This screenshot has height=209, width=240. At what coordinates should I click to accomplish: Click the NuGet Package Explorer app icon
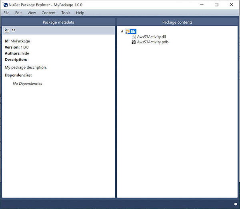click(x=5, y=5)
